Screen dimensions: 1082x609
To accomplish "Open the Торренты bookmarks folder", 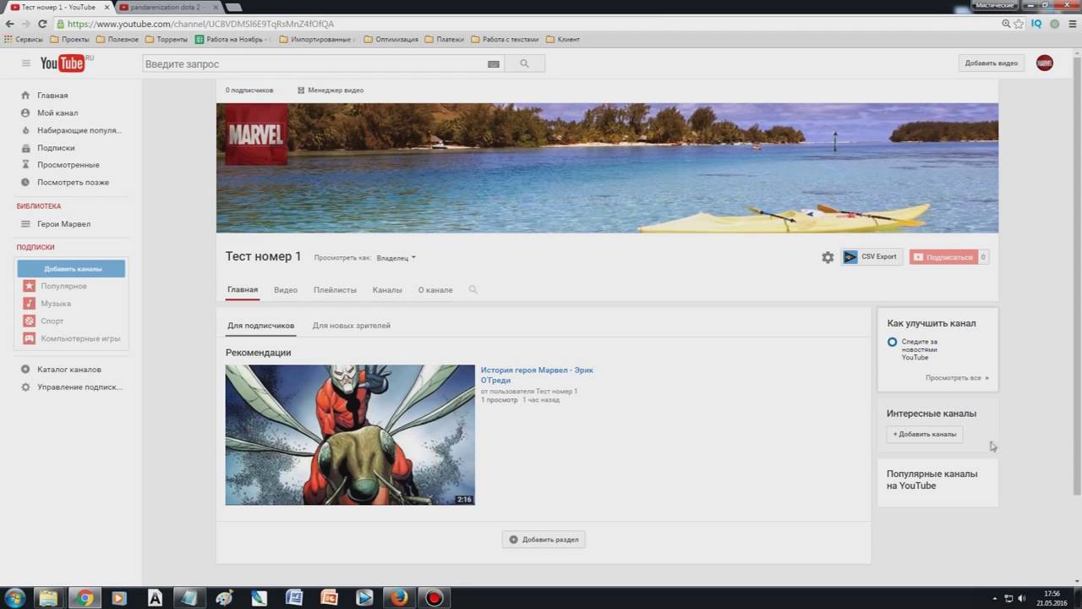I will (x=167, y=40).
